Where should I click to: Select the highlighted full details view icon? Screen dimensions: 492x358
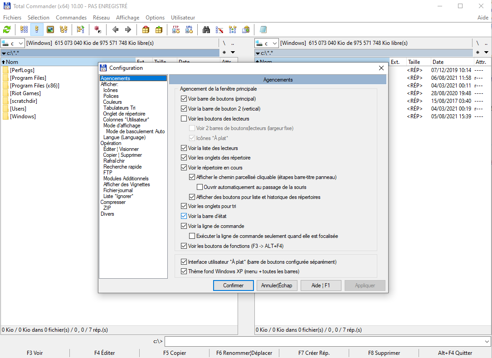(37, 30)
